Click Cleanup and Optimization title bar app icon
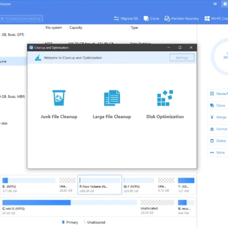Viewport: 228px width, 228px height. click(x=31, y=47)
